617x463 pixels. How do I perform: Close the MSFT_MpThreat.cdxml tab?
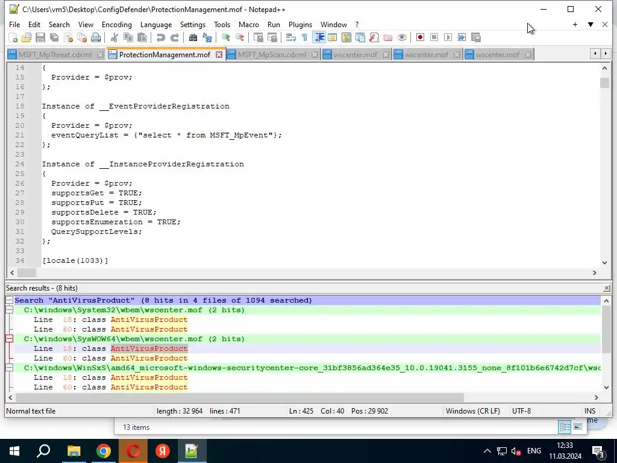click(101, 55)
